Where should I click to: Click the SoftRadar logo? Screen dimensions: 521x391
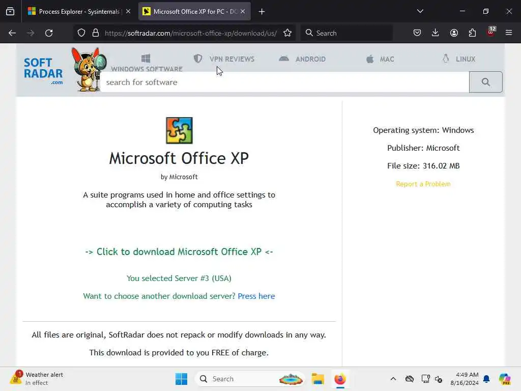43,72
